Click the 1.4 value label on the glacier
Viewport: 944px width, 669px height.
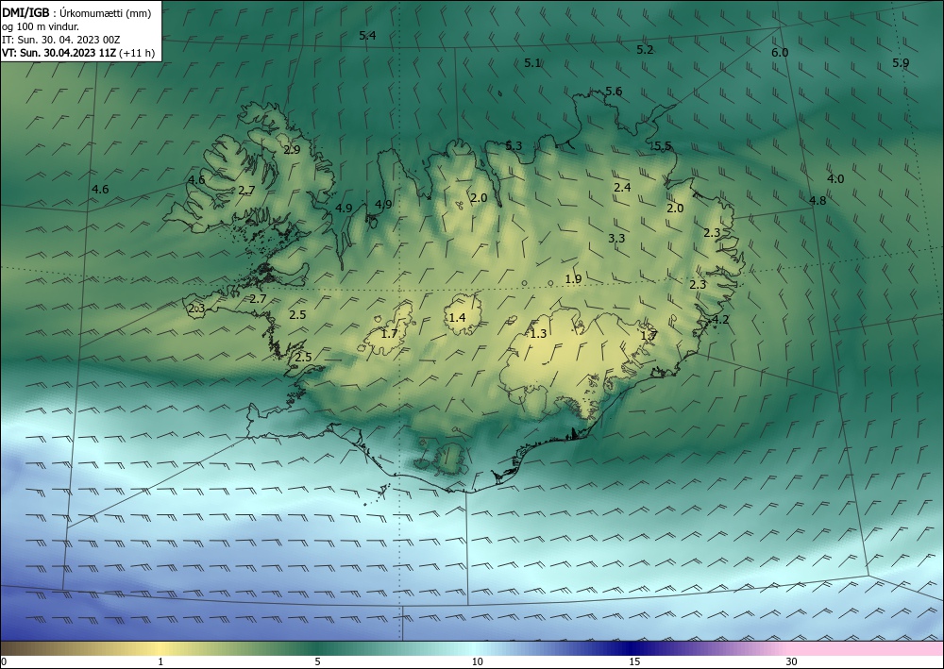(x=457, y=318)
